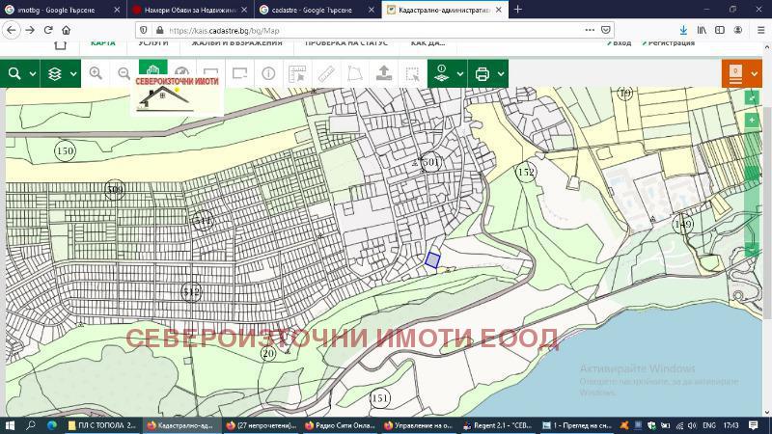Open the Firefox downloads panel

(x=683, y=30)
